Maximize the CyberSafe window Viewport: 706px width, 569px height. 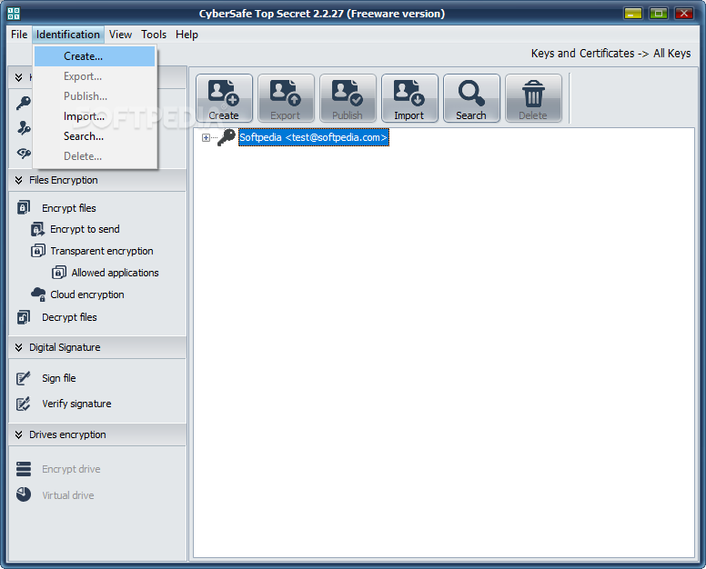659,14
